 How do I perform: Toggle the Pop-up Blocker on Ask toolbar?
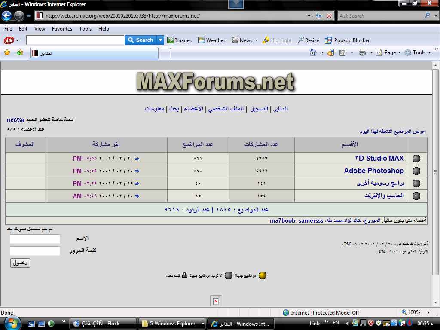(347, 40)
